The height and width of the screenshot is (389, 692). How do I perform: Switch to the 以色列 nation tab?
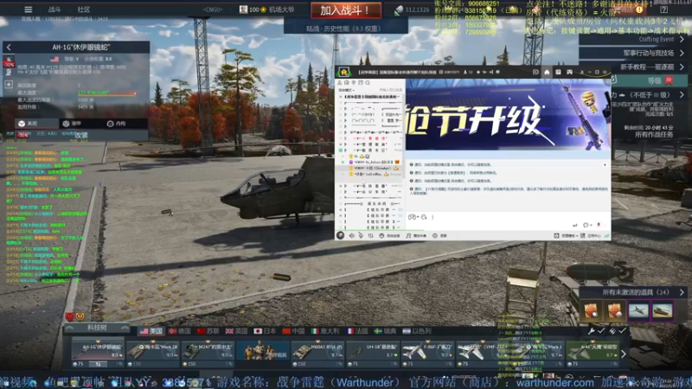pyautogui.click(x=417, y=331)
